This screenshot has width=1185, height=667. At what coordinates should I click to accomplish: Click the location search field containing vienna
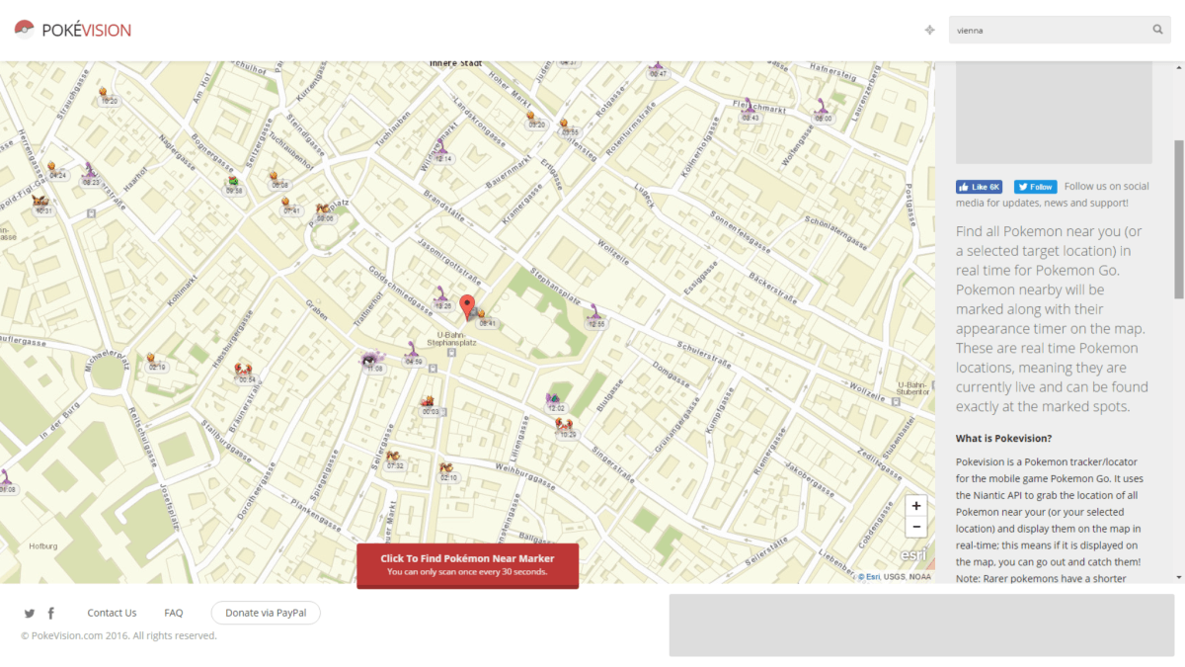(1047, 30)
